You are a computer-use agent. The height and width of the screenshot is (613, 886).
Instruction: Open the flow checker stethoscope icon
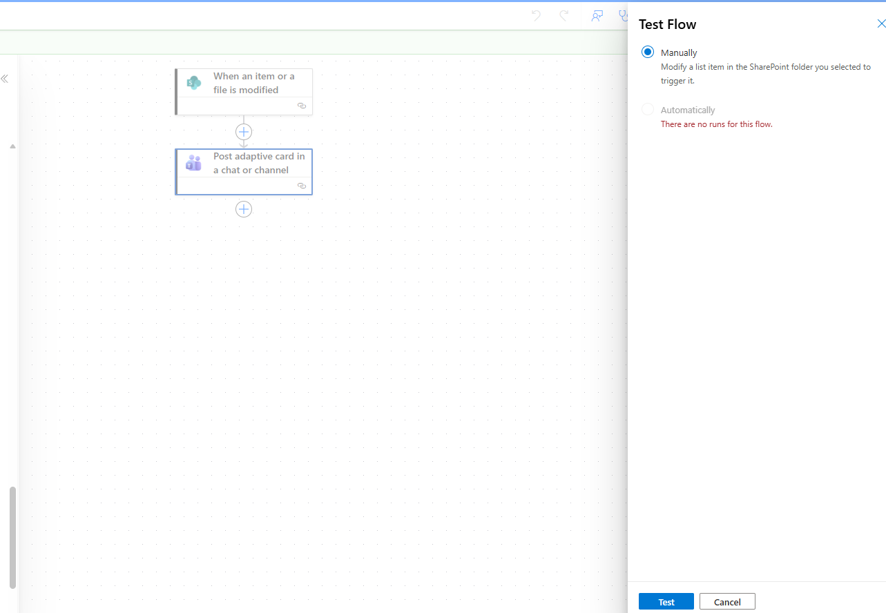click(623, 15)
